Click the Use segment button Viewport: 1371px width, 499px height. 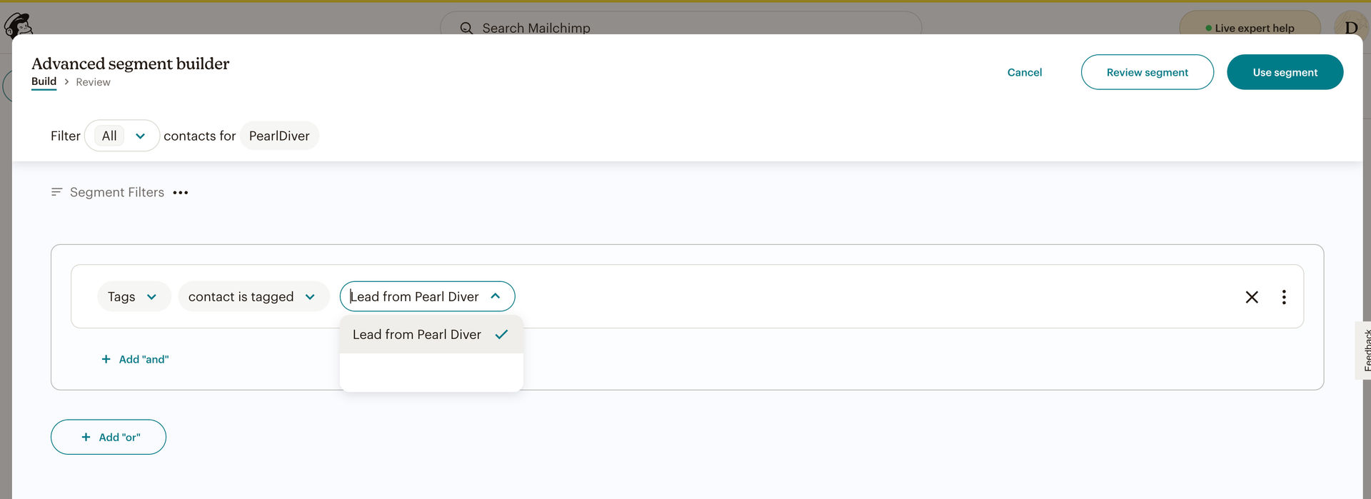[1285, 72]
